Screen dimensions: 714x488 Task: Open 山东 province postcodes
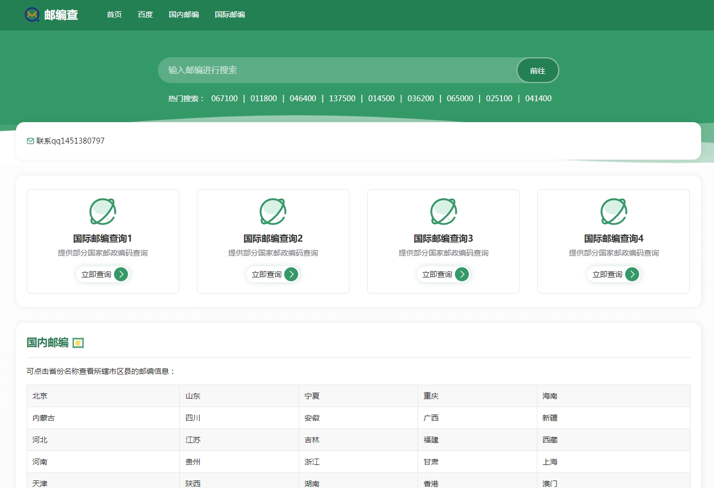coord(193,396)
